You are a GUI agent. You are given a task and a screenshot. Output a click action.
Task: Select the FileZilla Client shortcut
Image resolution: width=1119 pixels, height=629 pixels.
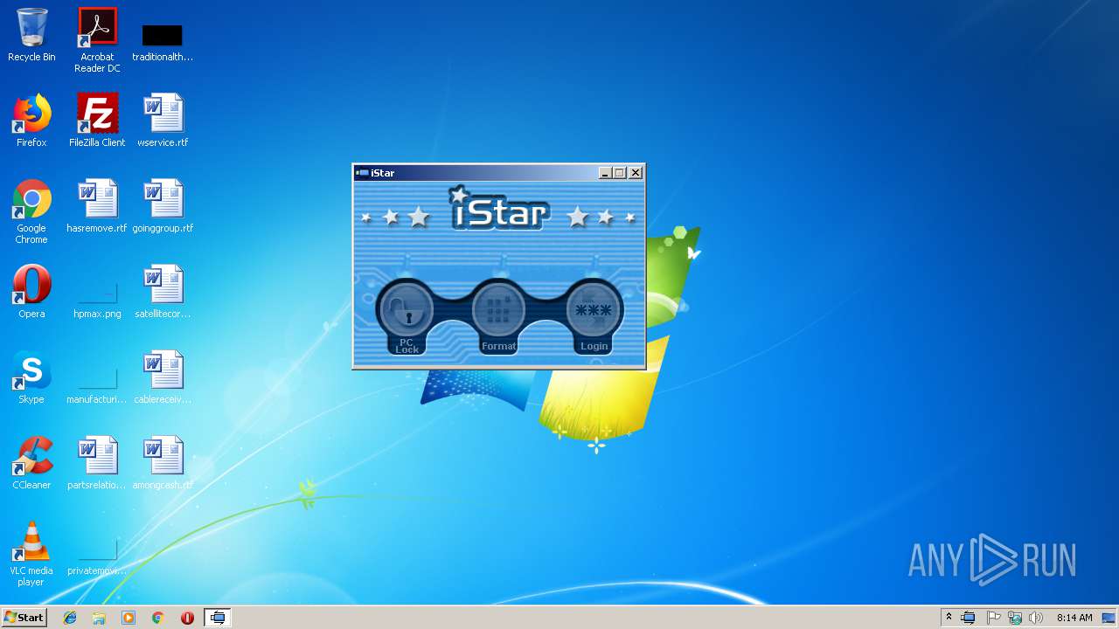(x=97, y=121)
